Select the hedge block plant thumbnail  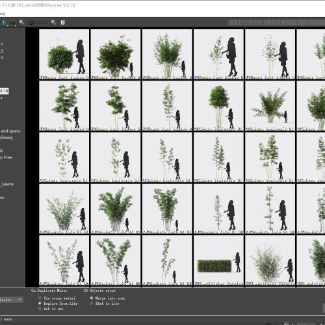[218, 261]
